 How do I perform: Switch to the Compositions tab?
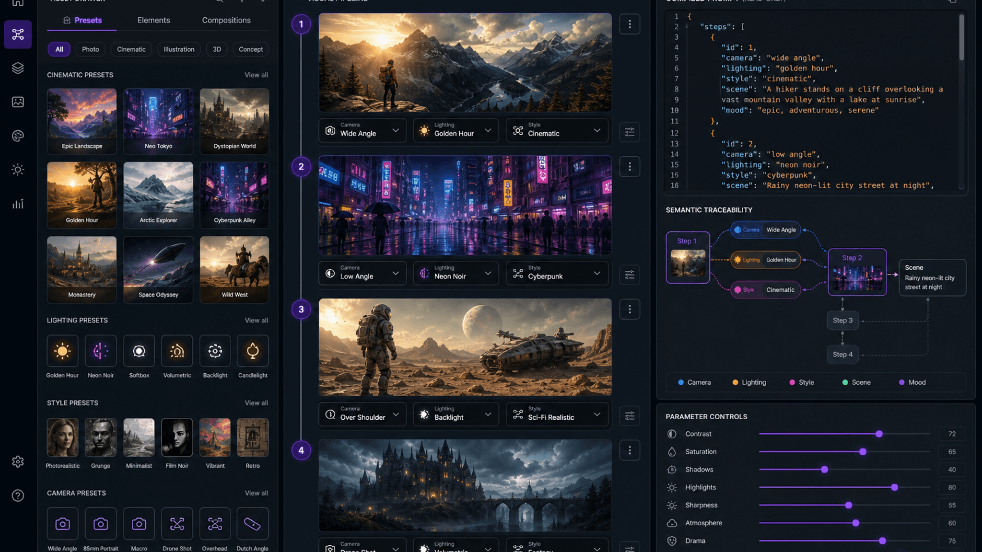click(226, 20)
